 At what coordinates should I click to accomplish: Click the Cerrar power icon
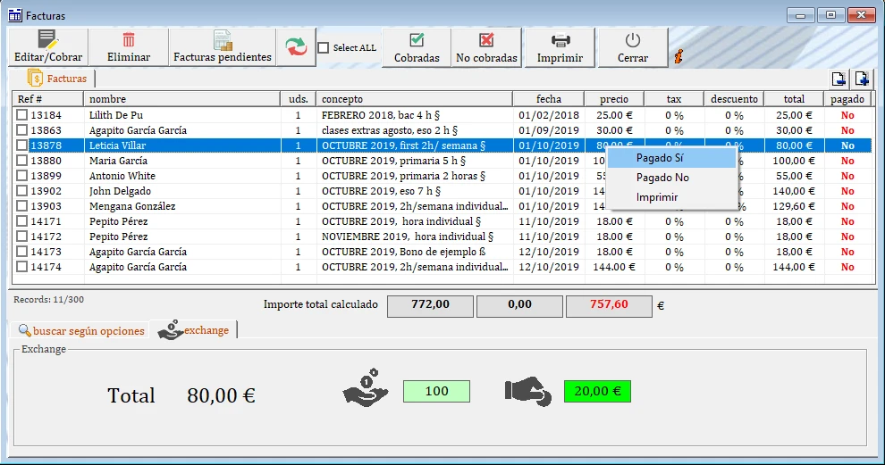point(633,40)
